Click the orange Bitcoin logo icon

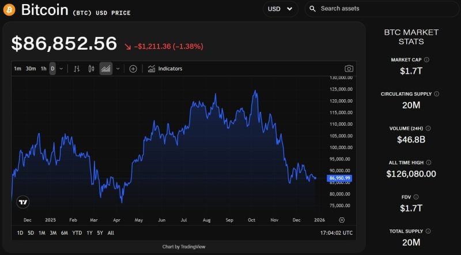tap(9, 9)
